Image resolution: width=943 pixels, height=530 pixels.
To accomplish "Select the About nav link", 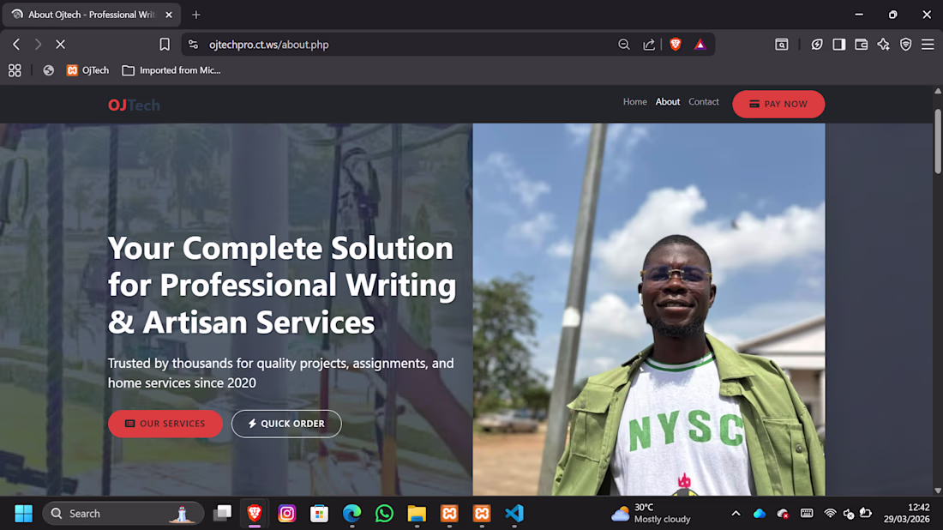I will coord(668,102).
